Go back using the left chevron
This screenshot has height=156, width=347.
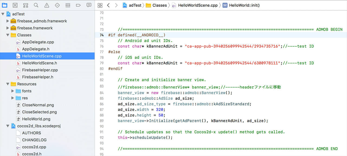(108, 5)
